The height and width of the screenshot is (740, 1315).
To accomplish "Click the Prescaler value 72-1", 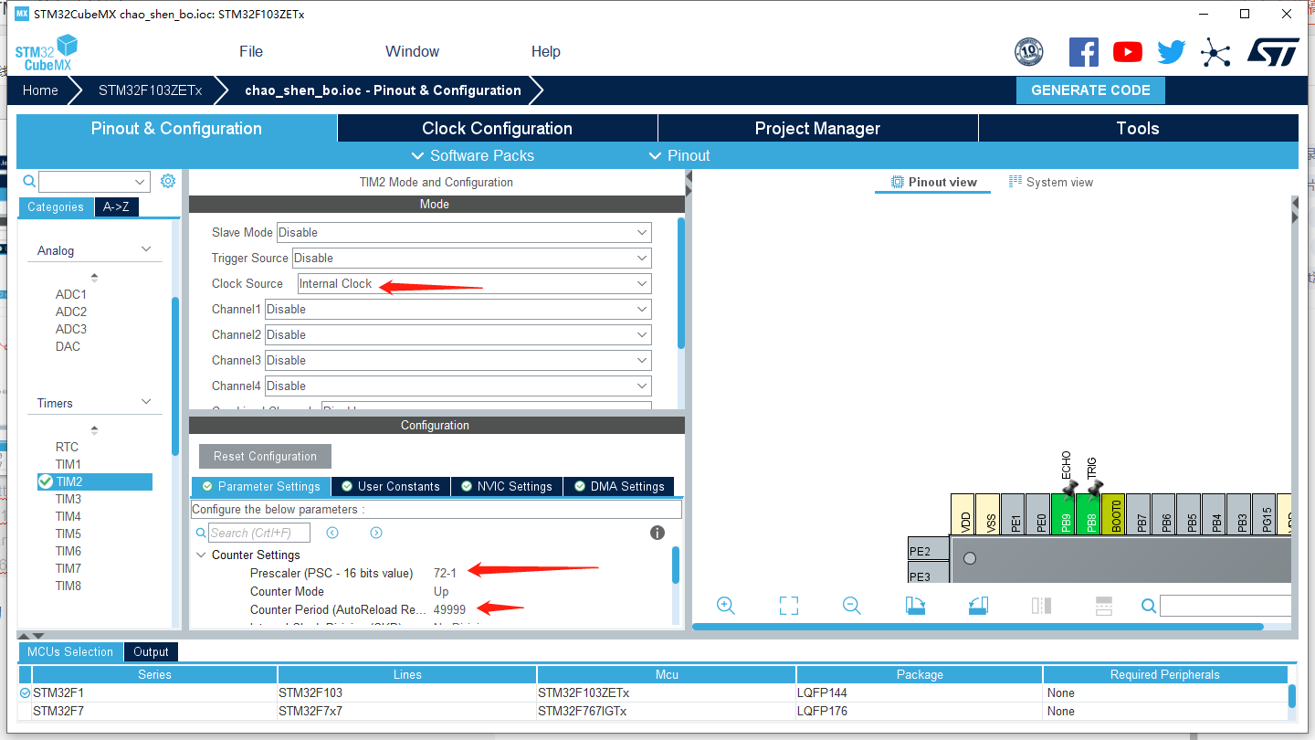I will (445, 573).
